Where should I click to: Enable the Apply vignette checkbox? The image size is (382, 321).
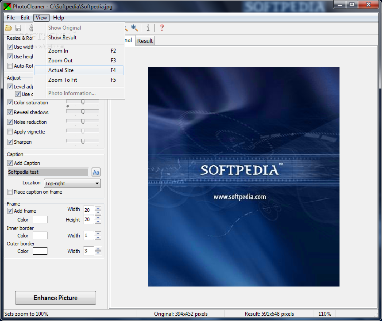click(10, 132)
